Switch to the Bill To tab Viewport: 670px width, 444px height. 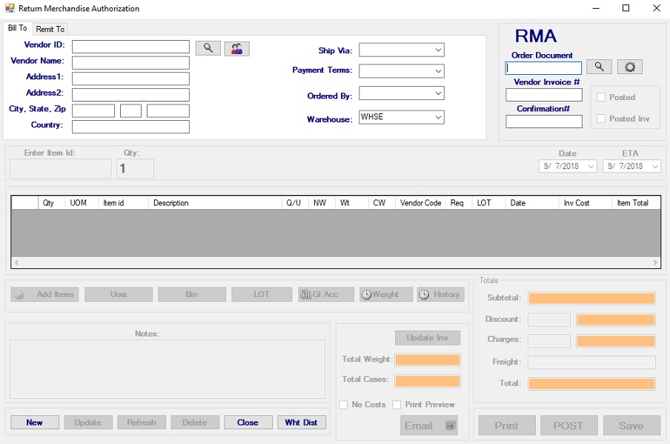(x=18, y=28)
